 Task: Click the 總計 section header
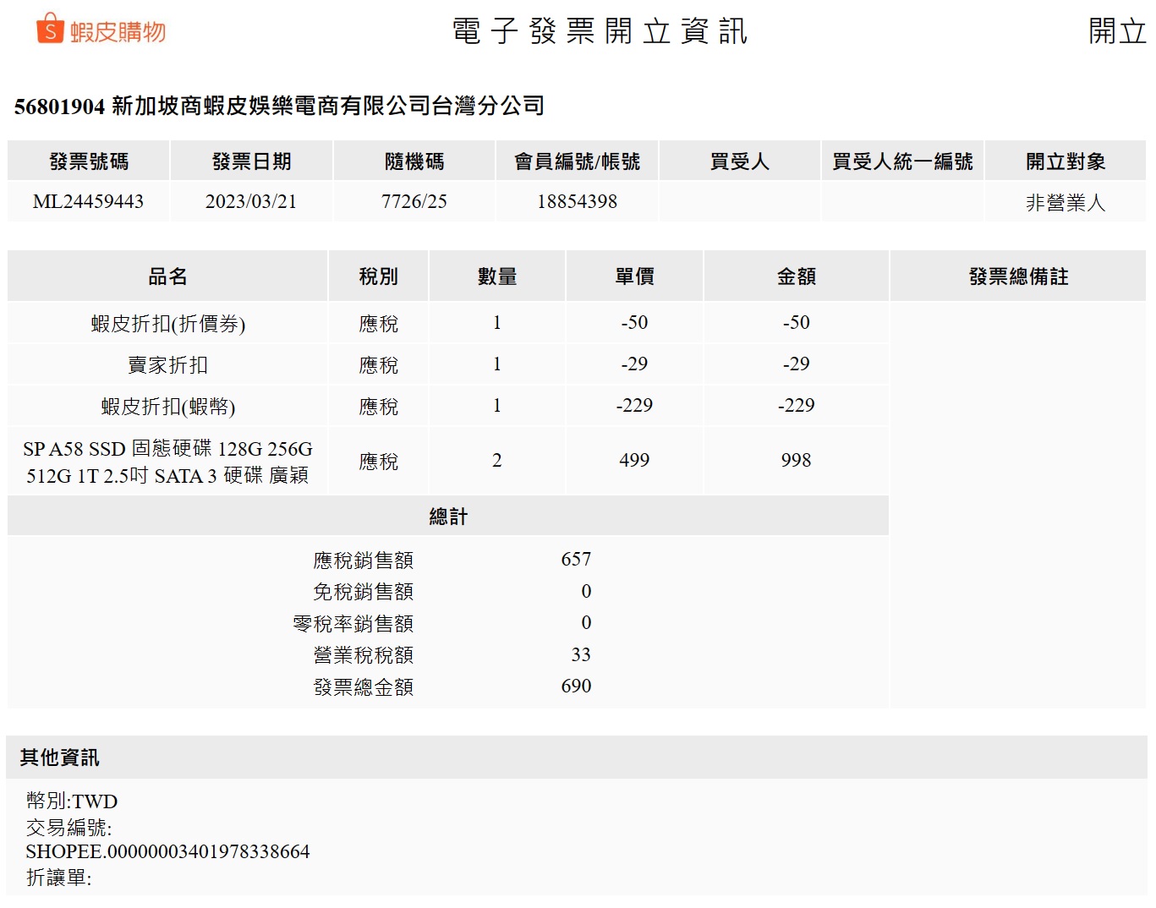(x=448, y=517)
